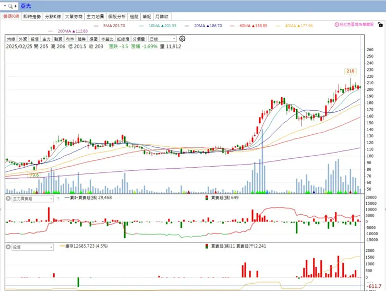
Task: Click the 2025/02/25 date in the quote line
Action: [19, 46]
